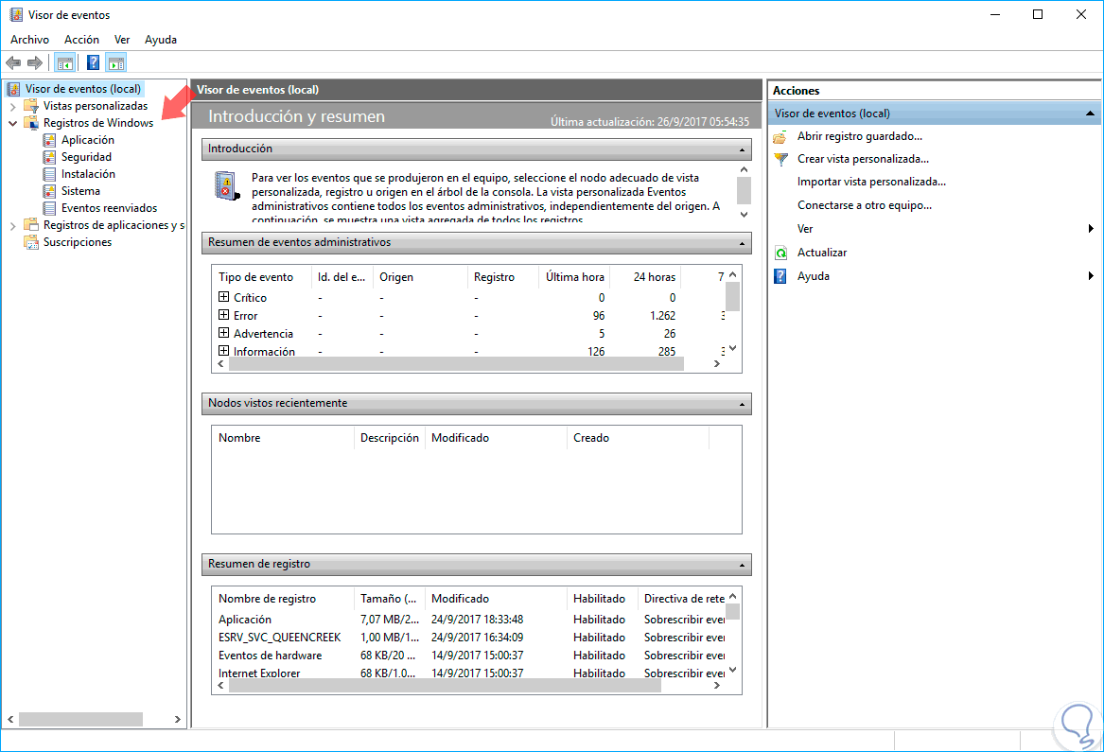Image resolution: width=1104 pixels, height=752 pixels.
Task: Select the Seguridad log in tree
Action: coord(86,157)
